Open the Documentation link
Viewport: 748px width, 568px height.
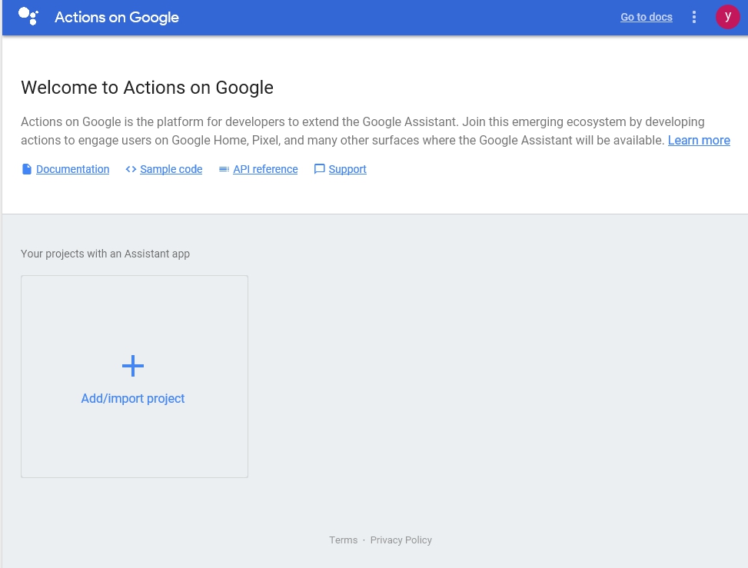[x=72, y=169]
